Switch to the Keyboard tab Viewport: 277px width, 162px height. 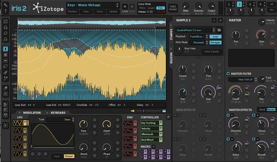58,113
